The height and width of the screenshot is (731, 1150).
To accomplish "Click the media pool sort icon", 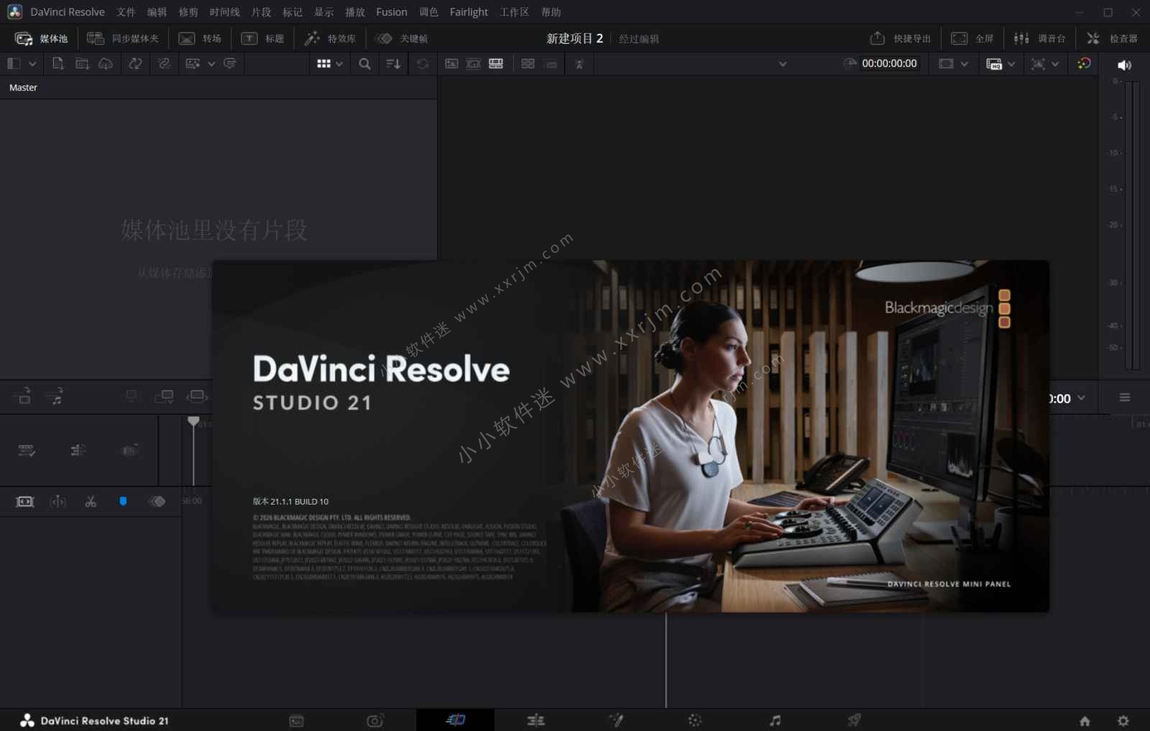I will pos(393,64).
